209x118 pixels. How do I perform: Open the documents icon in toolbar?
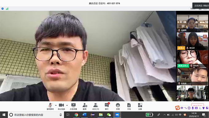pyautogui.click(x=129, y=107)
